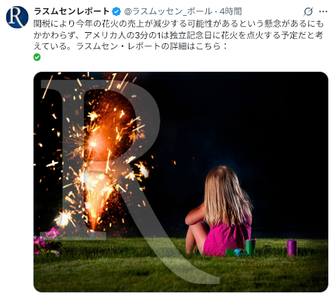Viewport: 333px width, 295px height.
Task: Open the Grok explain-post icon
Action: (308, 12)
